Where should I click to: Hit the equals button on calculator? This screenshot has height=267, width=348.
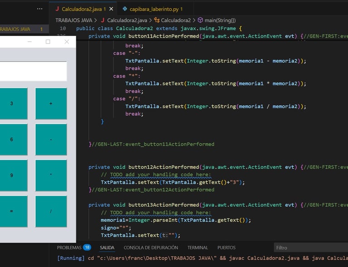11,211
